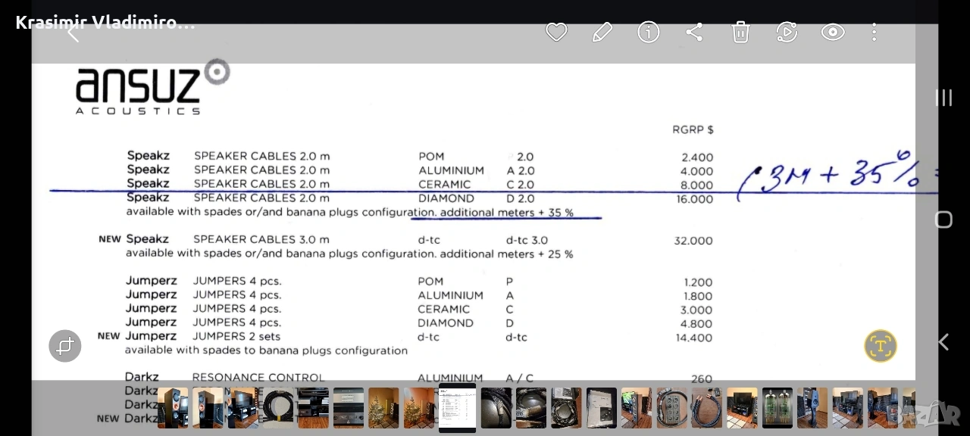970x436 pixels.
Task: Tap the Ansuz Acoustics logo in image
Action: (152, 87)
